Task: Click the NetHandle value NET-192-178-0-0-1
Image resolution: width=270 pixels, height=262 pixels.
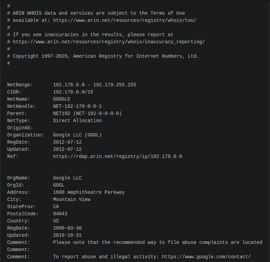Action: pos(77,106)
